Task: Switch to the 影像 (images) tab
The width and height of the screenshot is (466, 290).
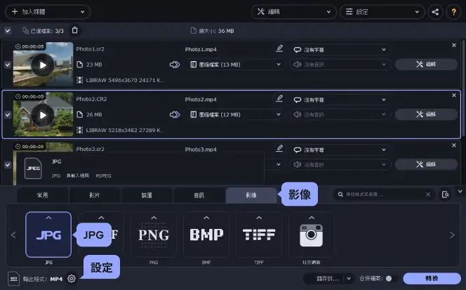Action: tap(251, 195)
